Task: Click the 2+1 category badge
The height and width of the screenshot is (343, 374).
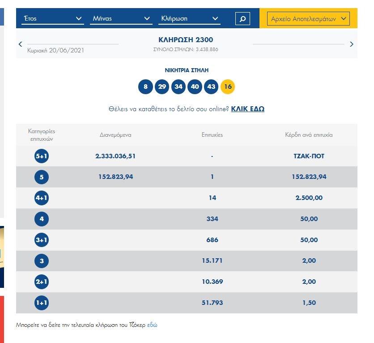Action: point(41,282)
